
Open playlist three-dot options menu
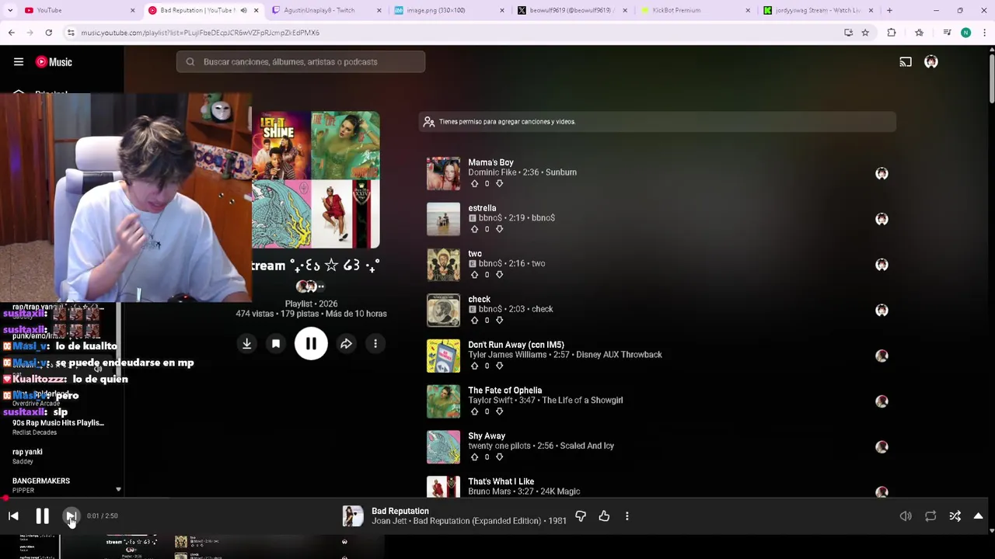(x=375, y=344)
